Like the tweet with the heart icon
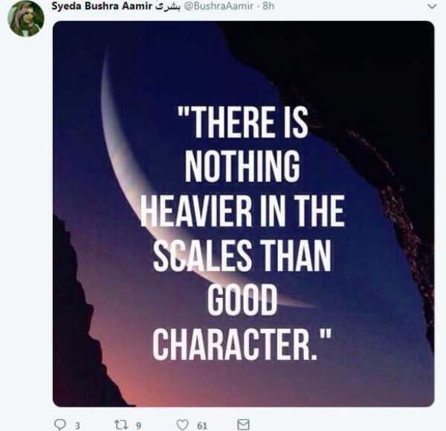This screenshot has width=446, height=431. tap(182, 424)
